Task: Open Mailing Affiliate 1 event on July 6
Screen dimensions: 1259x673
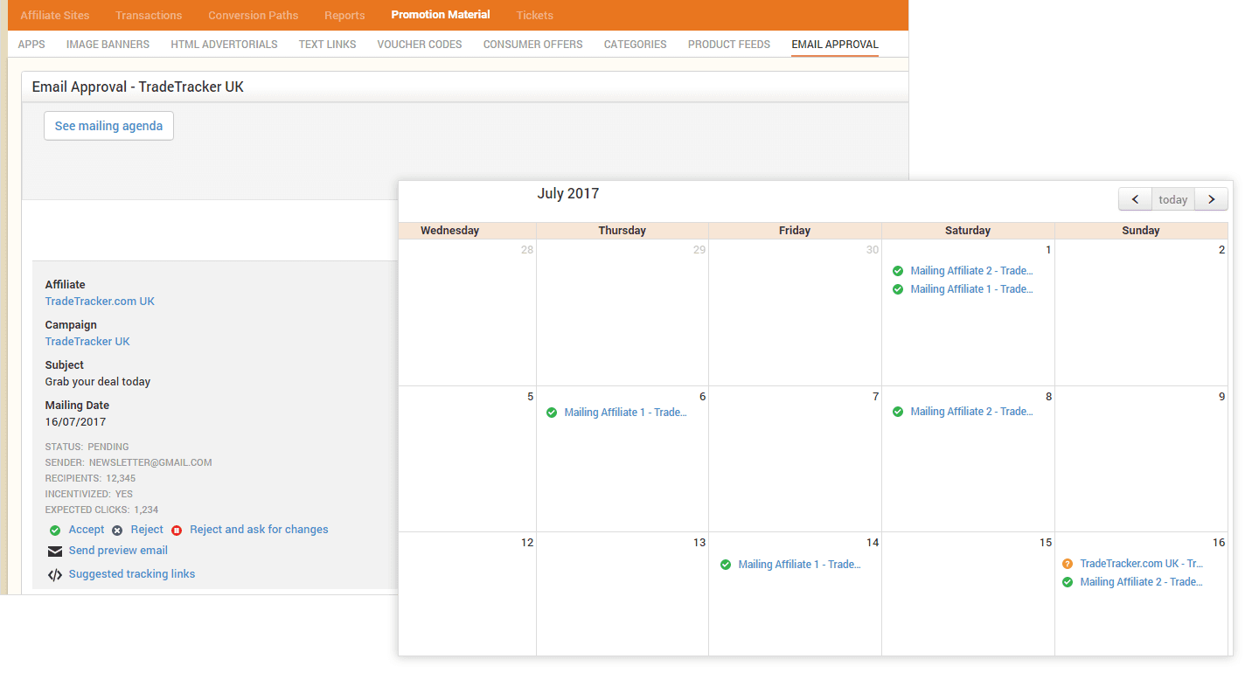Action: 625,413
